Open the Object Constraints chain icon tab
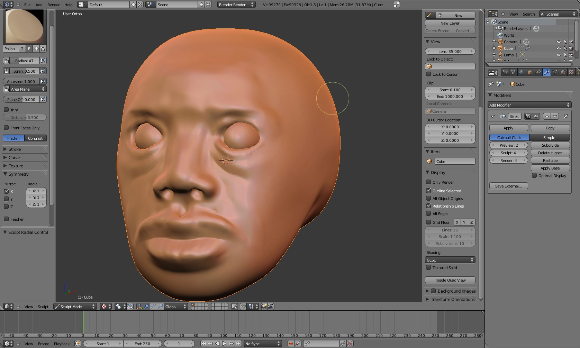580x348 pixels. (x=538, y=73)
